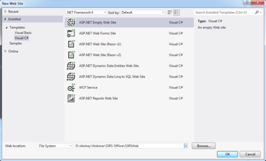The height and width of the screenshot is (161, 266).
Task: Open the .NET Framework 4 version dropdown
Action: (86, 12)
